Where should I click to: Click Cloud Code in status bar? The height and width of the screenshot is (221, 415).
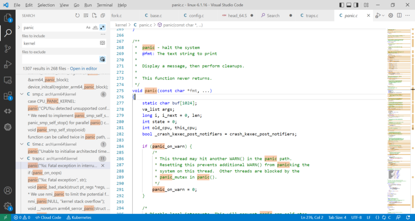pos(48,218)
